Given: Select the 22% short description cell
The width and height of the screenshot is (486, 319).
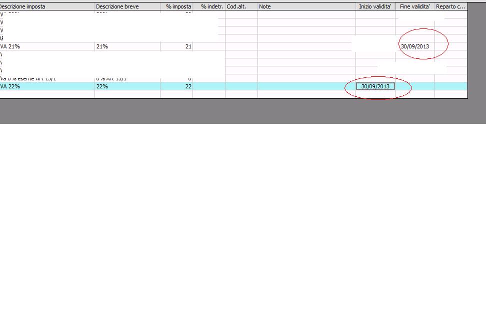Looking at the screenshot, I should point(127,86).
